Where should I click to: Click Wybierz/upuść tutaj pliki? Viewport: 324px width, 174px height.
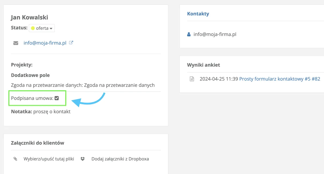[x=49, y=159]
